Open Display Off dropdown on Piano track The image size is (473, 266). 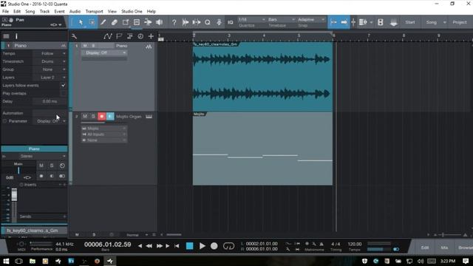104,52
